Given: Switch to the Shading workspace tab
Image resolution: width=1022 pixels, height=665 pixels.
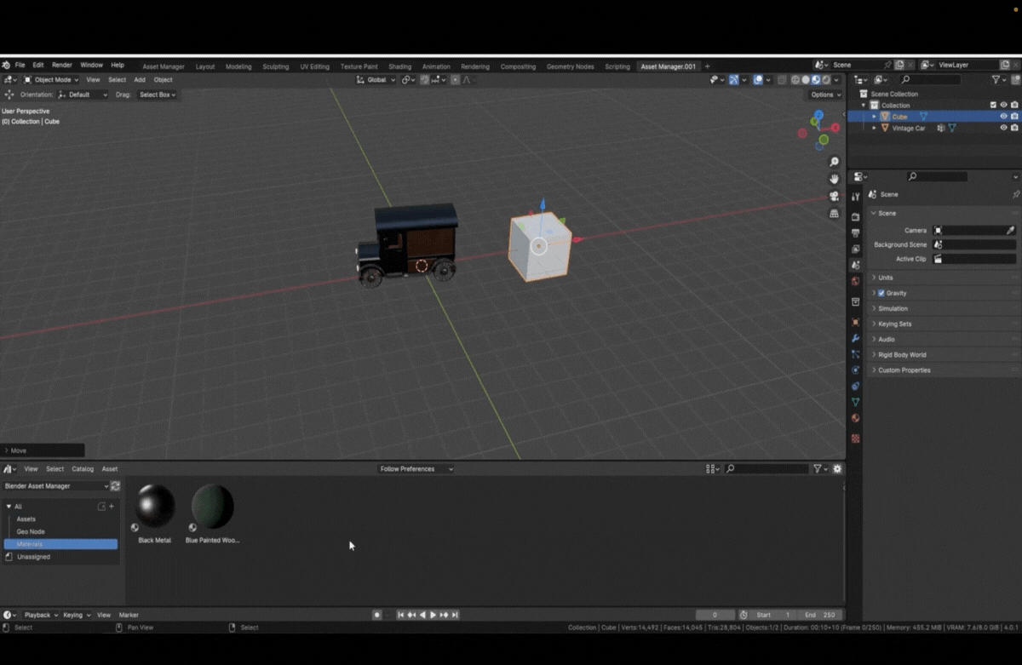Looking at the screenshot, I should click(x=399, y=66).
